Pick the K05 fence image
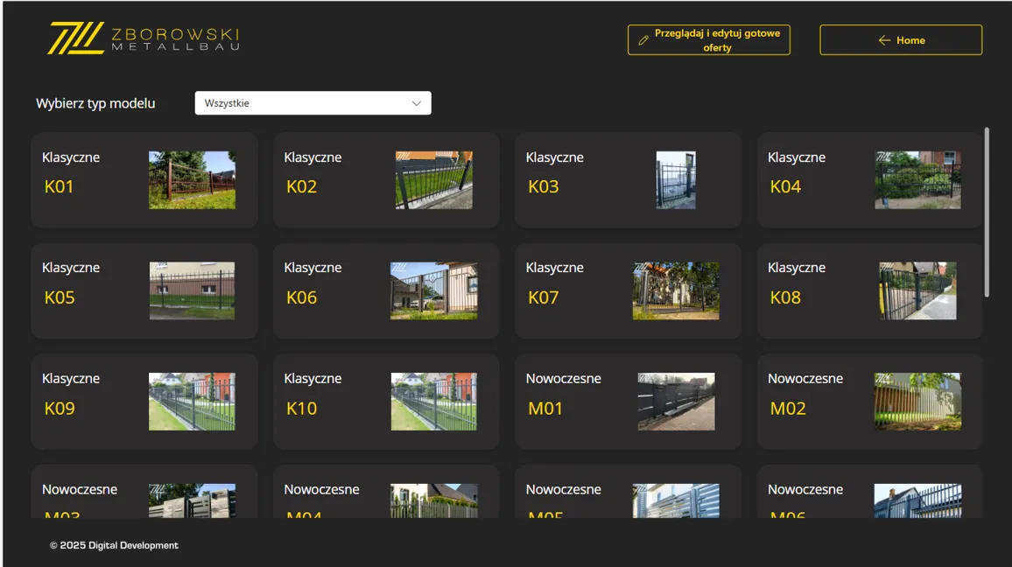This screenshot has height=567, width=1012. click(x=193, y=290)
